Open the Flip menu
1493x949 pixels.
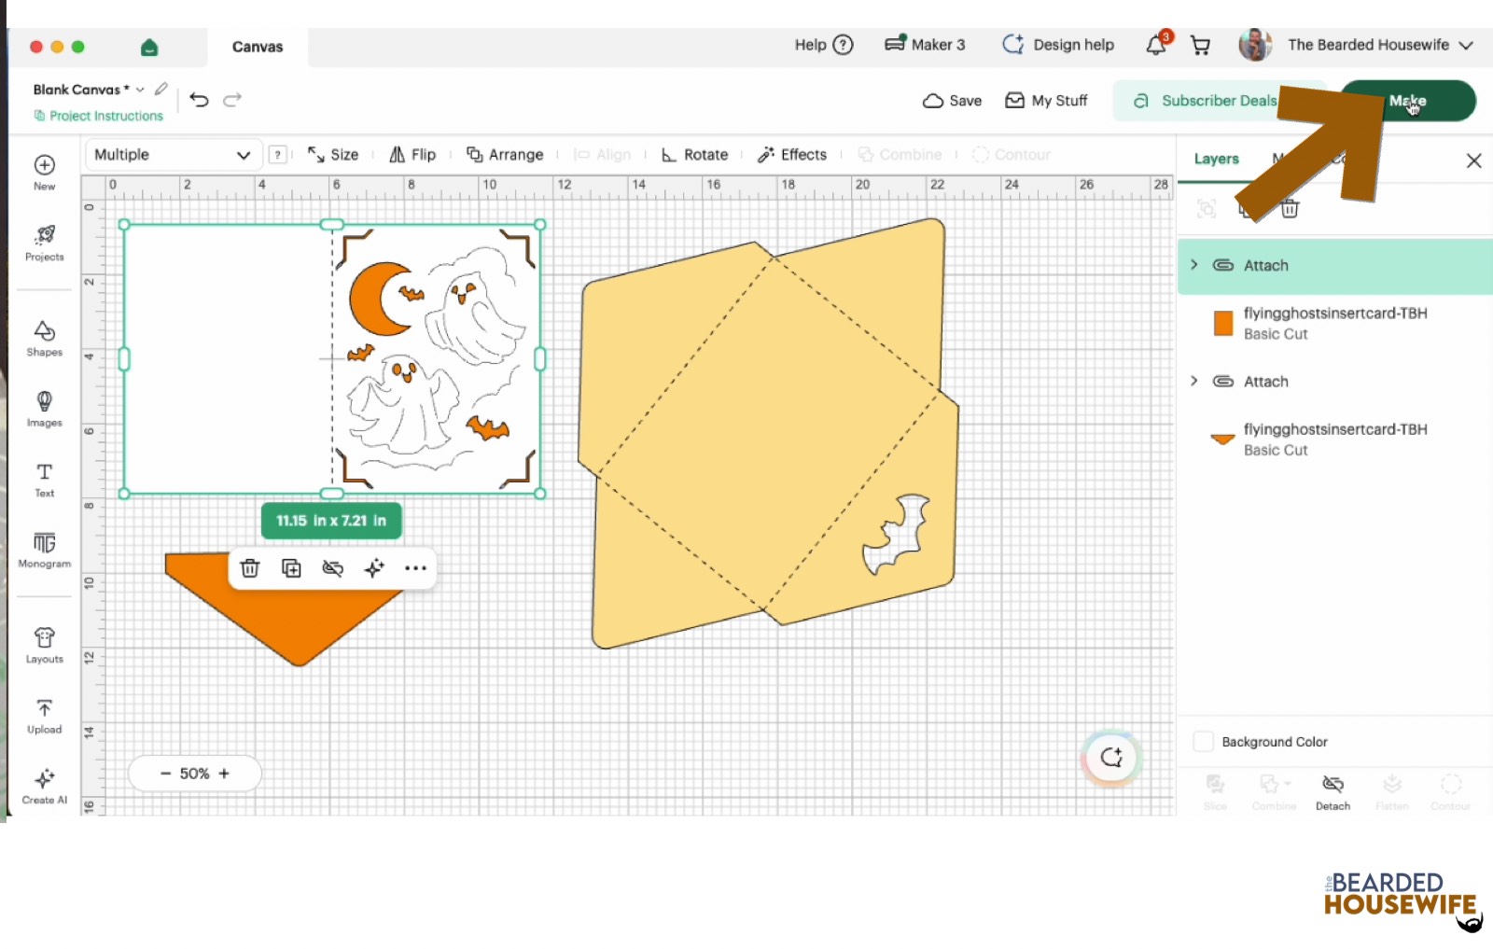point(412,155)
